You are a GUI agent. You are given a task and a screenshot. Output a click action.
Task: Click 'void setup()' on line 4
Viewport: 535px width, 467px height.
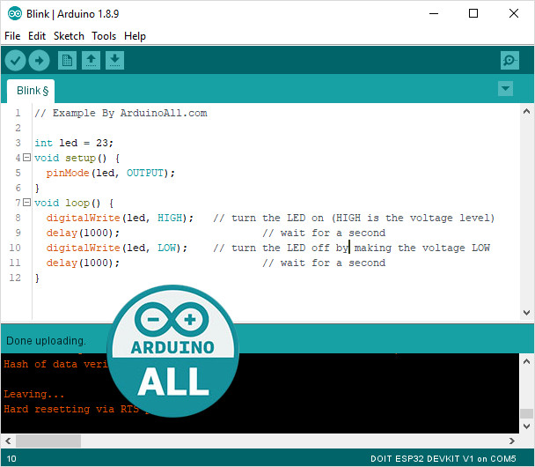click(x=70, y=158)
